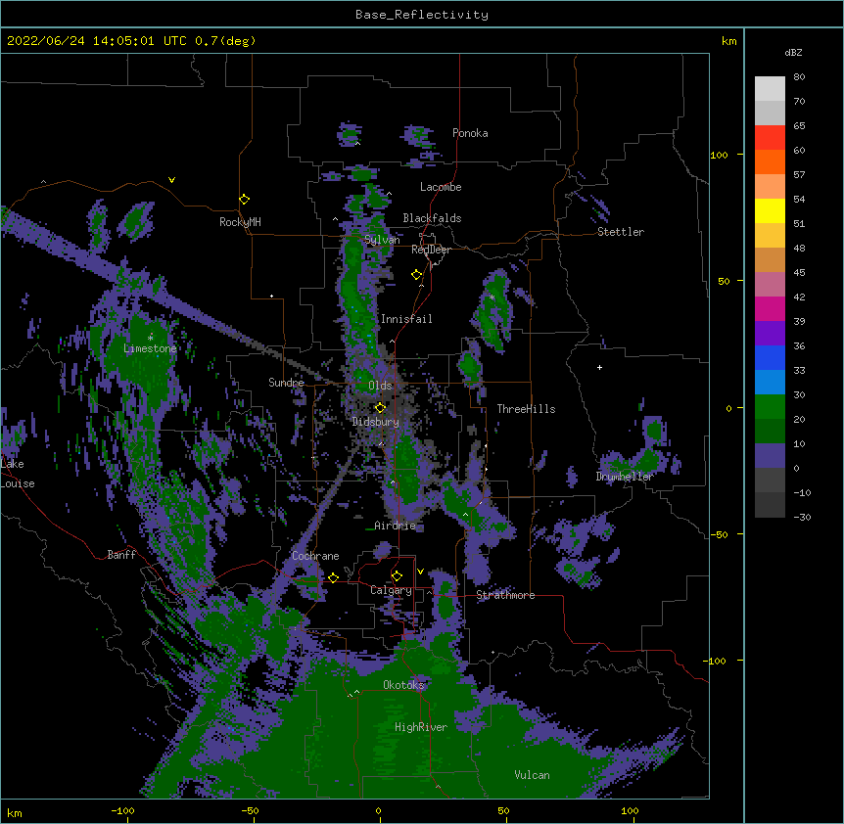Click the yellow V marker northeast of Calgary
This screenshot has width=844, height=824.
click(420, 572)
